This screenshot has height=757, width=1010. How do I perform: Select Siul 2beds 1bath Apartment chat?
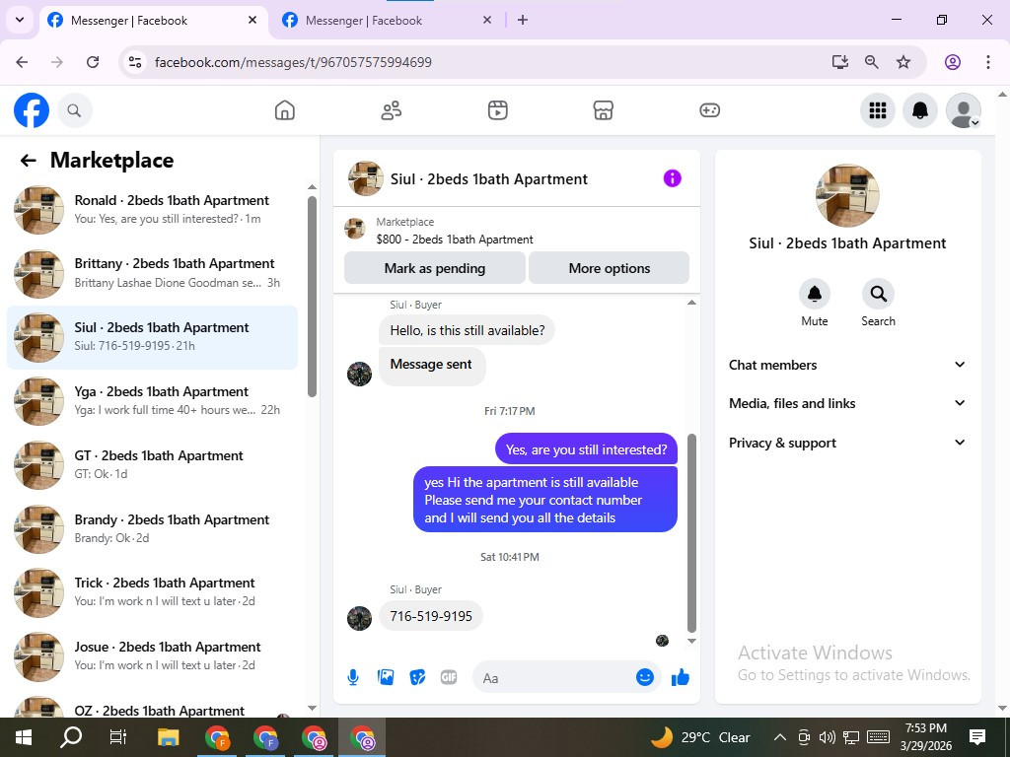coord(153,337)
